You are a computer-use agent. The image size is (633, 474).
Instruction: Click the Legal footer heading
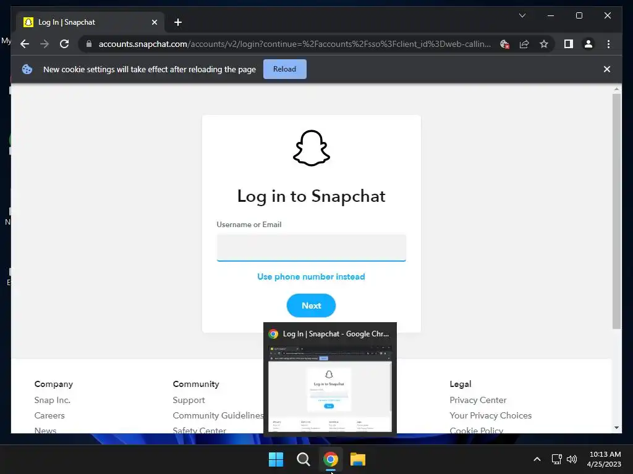point(461,384)
